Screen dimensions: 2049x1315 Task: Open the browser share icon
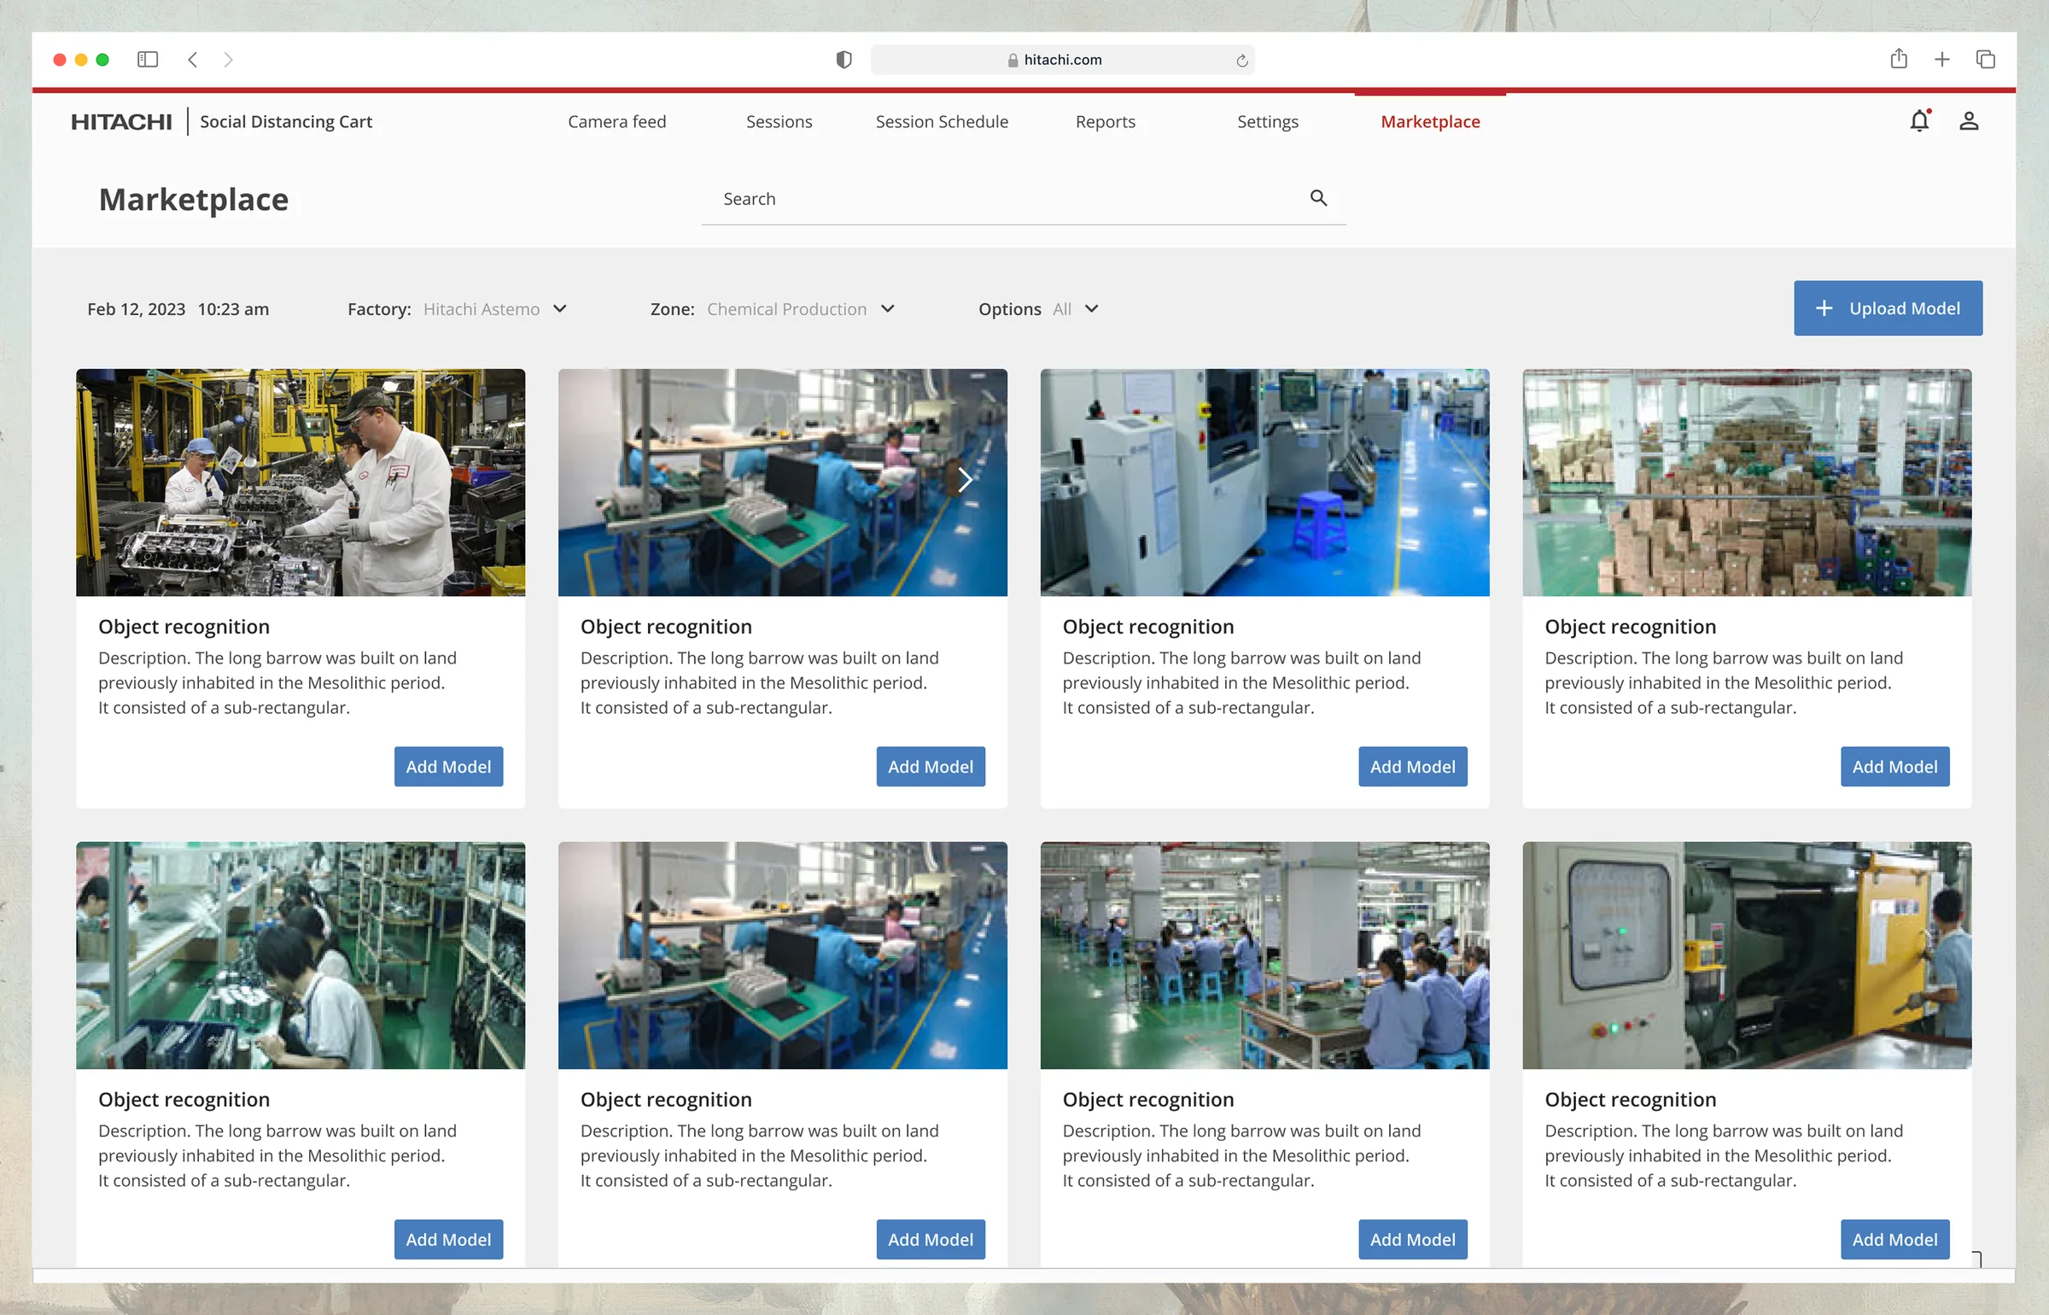1899,59
